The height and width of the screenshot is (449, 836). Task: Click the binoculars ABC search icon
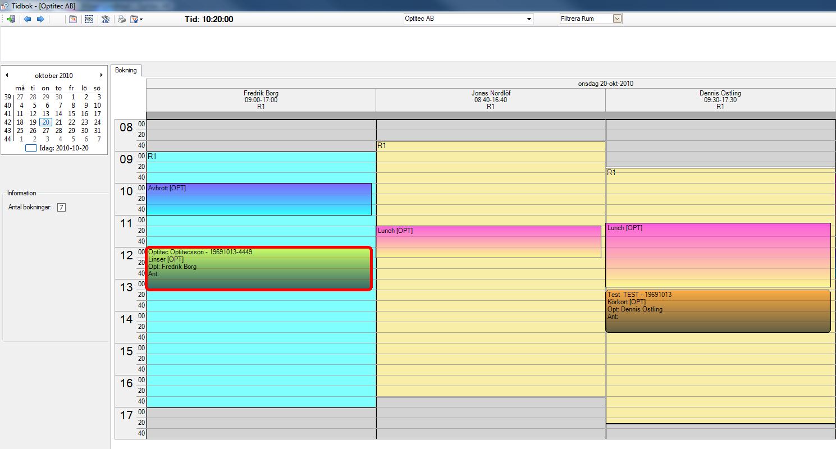pyautogui.click(x=105, y=19)
